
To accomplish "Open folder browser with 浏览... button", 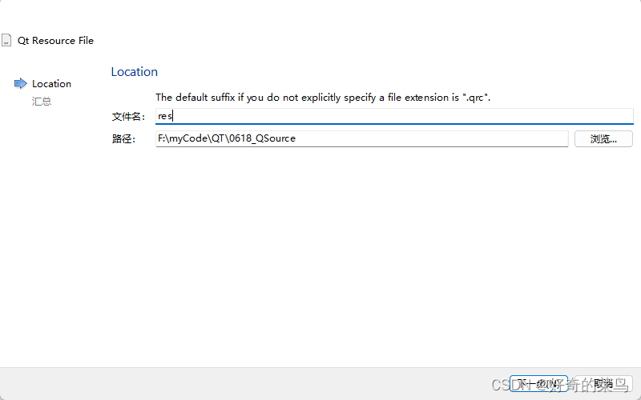I will [603, 138].
